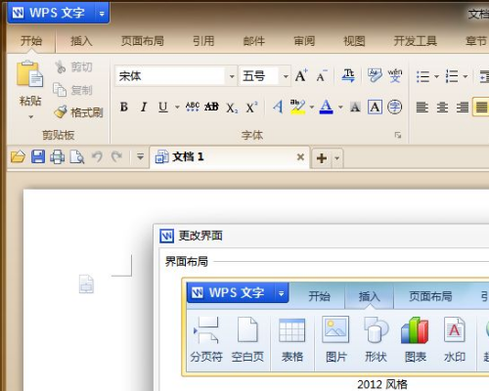
Task: Open the new tab options dropdown arrow
Action: [337, 158]
